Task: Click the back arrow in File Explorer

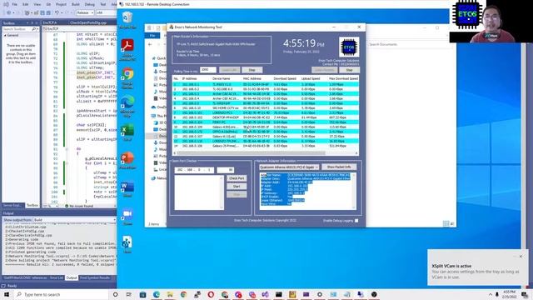Action: click(150, 44)
